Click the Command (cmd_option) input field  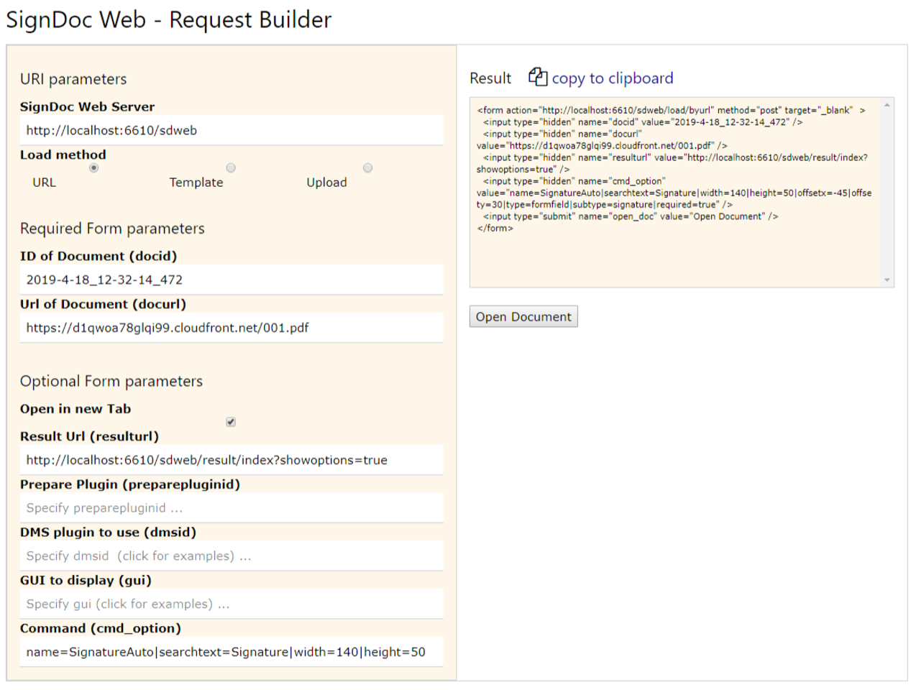(232, 652)
